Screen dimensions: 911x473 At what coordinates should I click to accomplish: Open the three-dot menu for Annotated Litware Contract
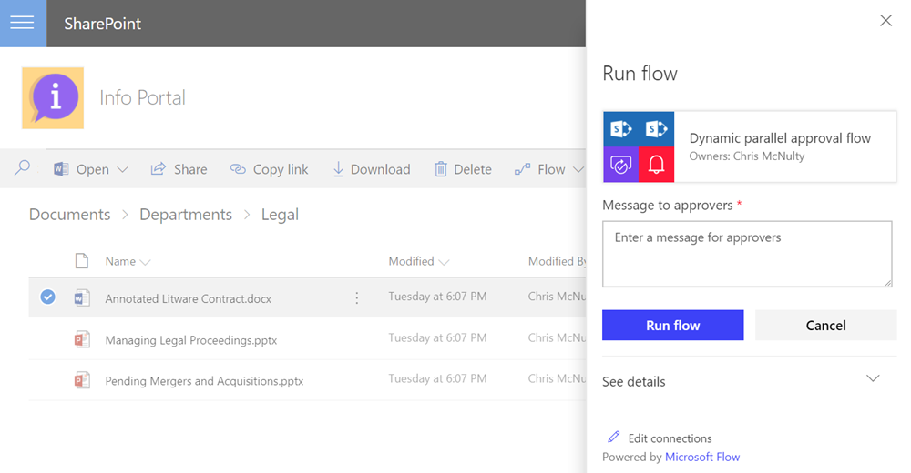pyautogui.click(x=357, y=298)
